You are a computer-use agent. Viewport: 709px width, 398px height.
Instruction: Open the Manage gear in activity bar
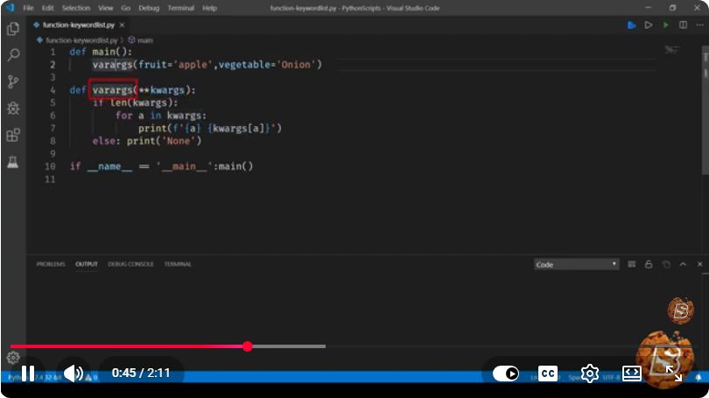click(13, 358)
